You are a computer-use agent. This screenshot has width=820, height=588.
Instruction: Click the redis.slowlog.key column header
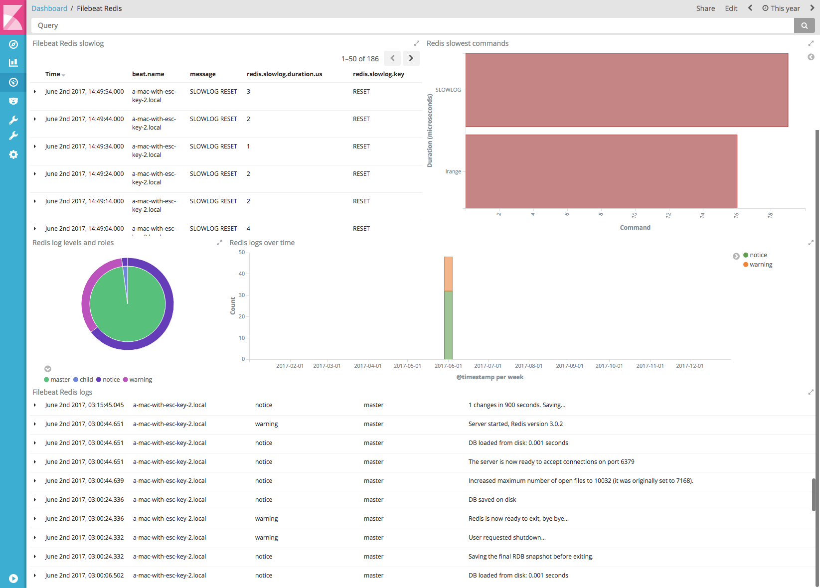coord(378,74)
